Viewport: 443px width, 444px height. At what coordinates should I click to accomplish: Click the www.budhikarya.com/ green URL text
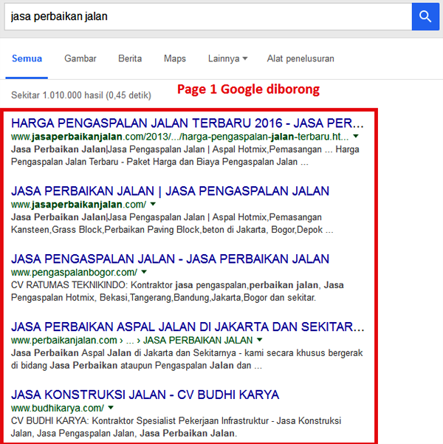[x=58, y=409]
